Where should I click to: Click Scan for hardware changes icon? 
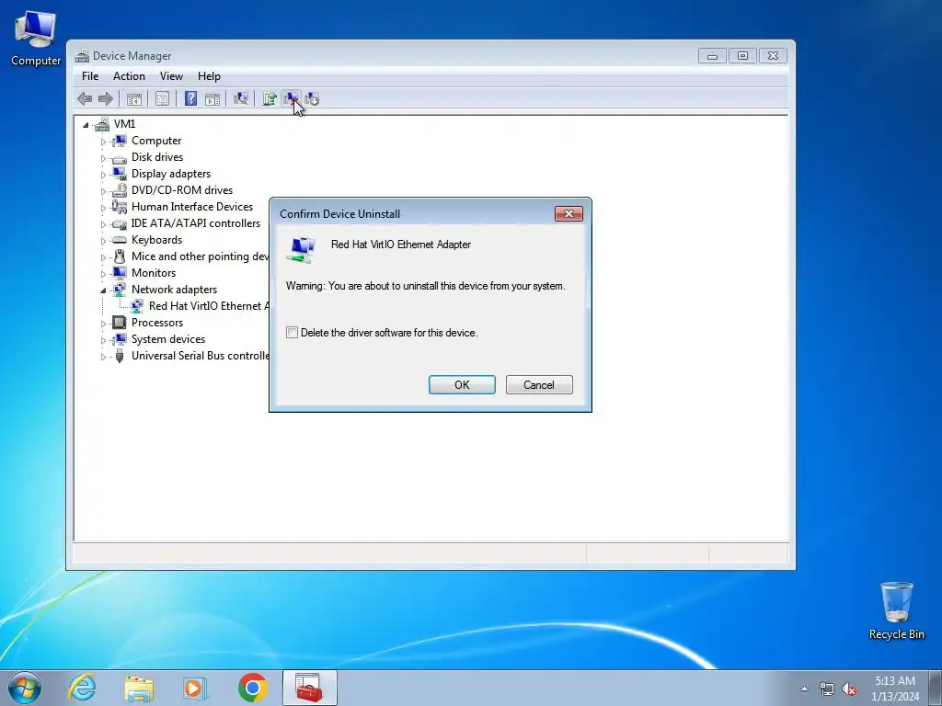(241, 99)
